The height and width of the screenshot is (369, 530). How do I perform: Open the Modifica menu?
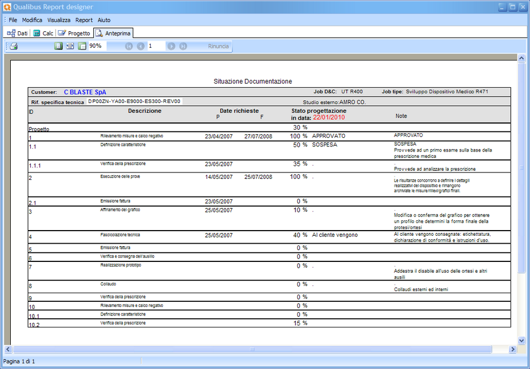32,20
